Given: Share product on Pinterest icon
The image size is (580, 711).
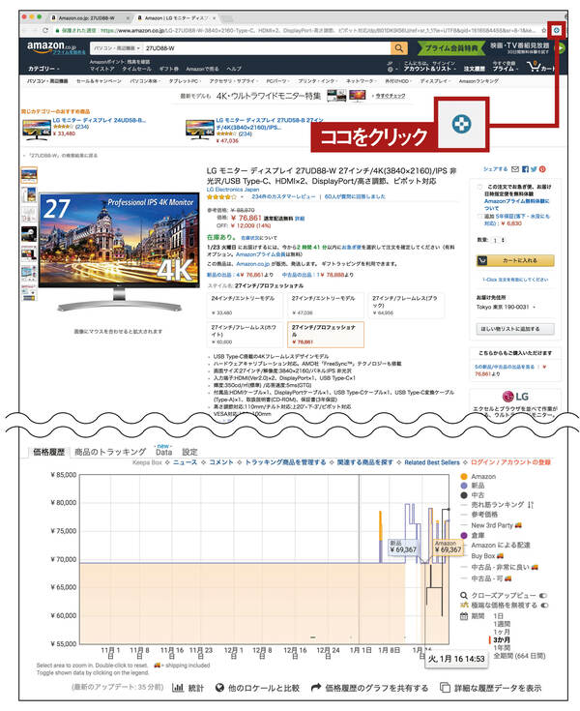Looking at the screenshot, I should (x=542, y=169).
